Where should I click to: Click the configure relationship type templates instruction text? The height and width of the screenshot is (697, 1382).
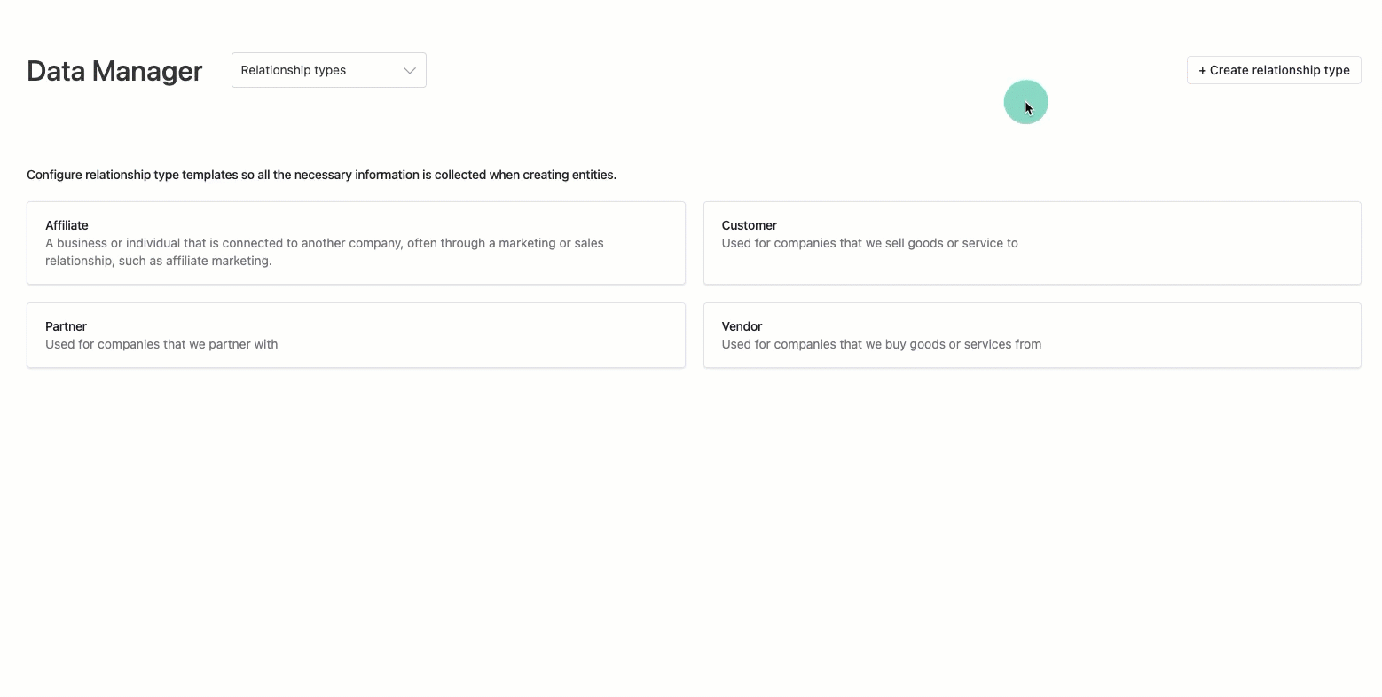tap(321, 175)
